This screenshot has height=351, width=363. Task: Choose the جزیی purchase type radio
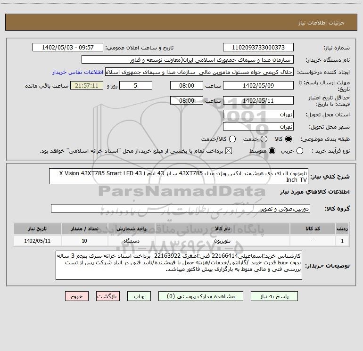pyautogui.click(x=299, y=151)
